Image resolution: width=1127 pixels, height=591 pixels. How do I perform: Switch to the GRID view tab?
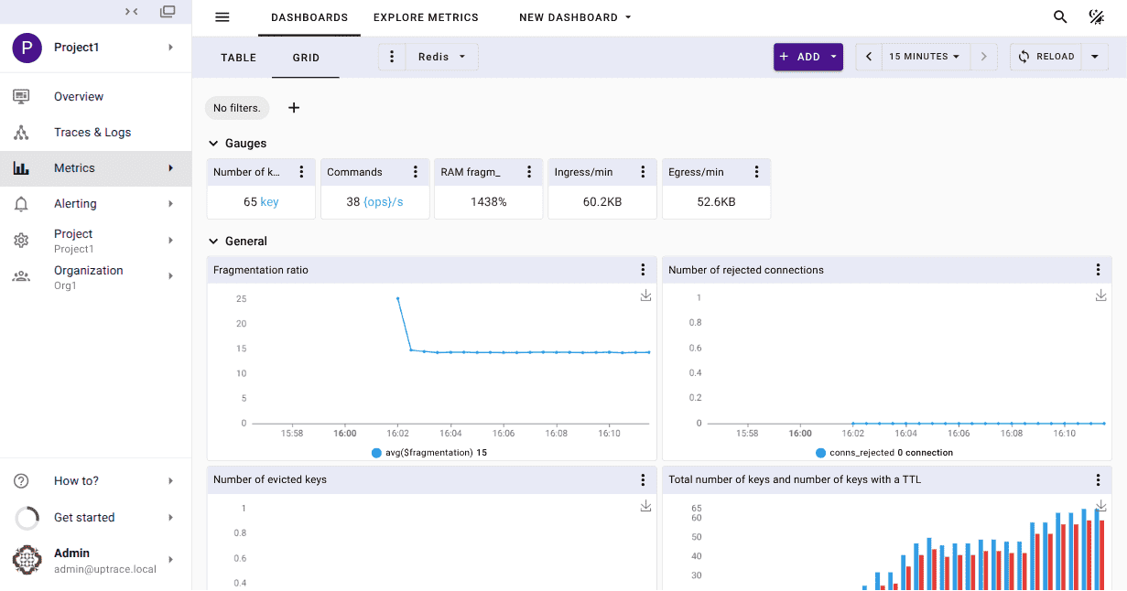pyautogui.click(x=306, y=58)
